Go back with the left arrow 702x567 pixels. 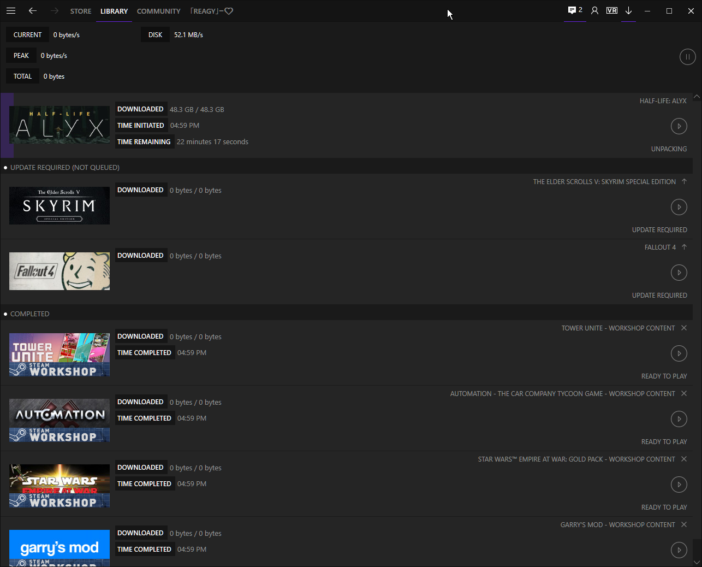click(33, 11)
